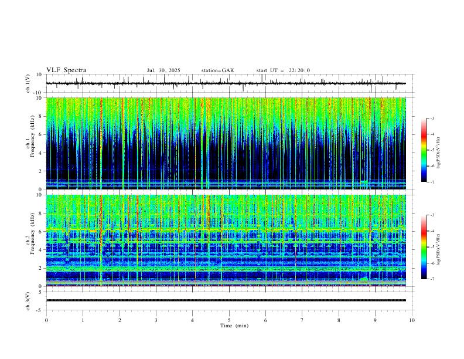
Task: Click the 'station=GAK' label
Action: coord(217,70)
